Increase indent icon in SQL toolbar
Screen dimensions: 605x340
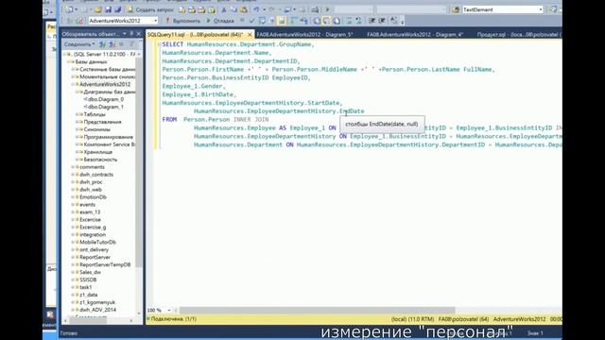pyautogui.click(x=382, y=21)
